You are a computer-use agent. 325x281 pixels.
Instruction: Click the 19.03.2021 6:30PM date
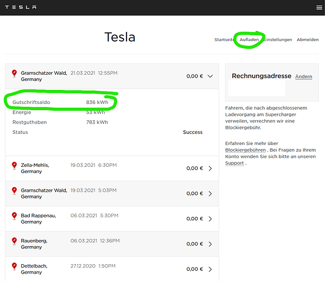[93, 165]
